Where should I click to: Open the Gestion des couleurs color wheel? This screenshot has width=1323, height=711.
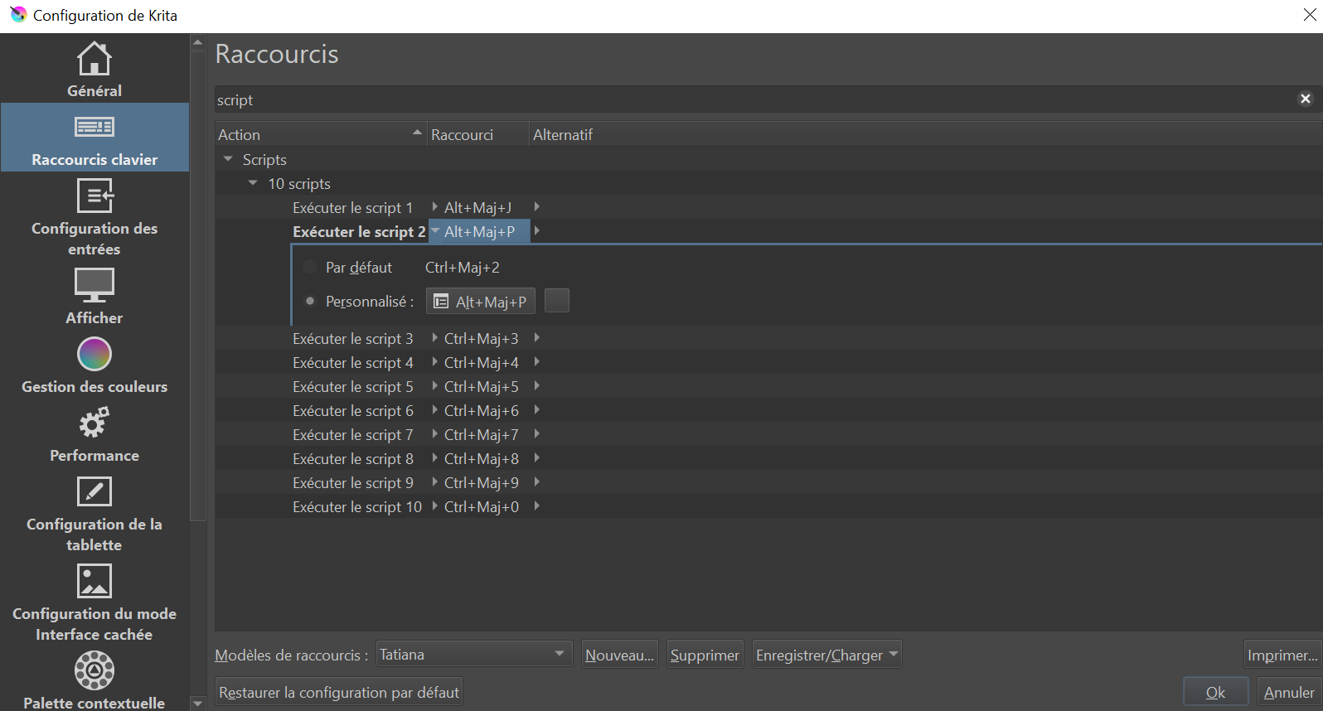[x=94, y=355]
